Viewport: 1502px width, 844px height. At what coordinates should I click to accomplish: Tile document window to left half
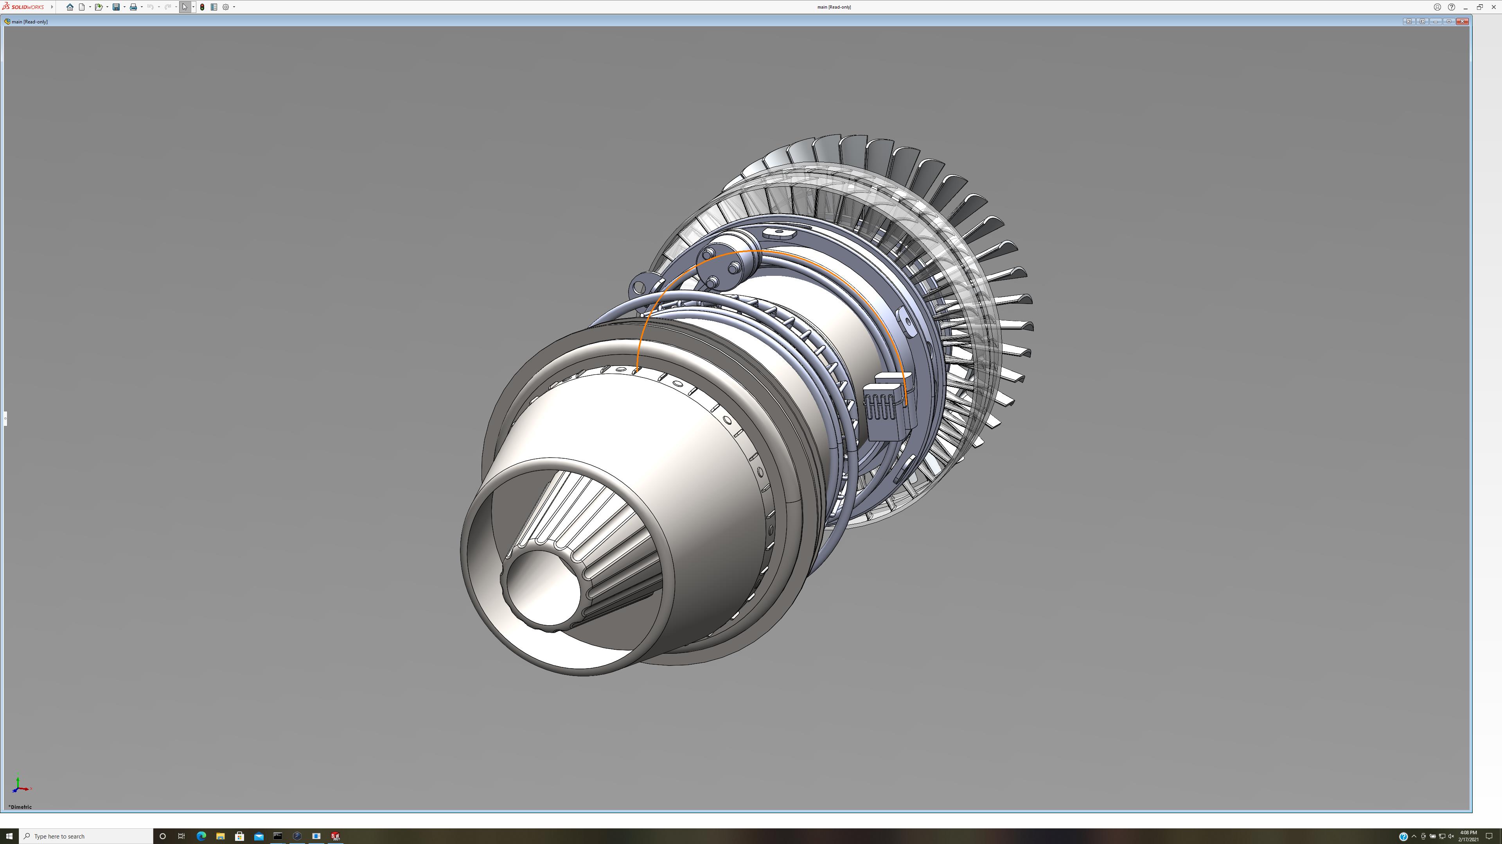(1409, 21)
